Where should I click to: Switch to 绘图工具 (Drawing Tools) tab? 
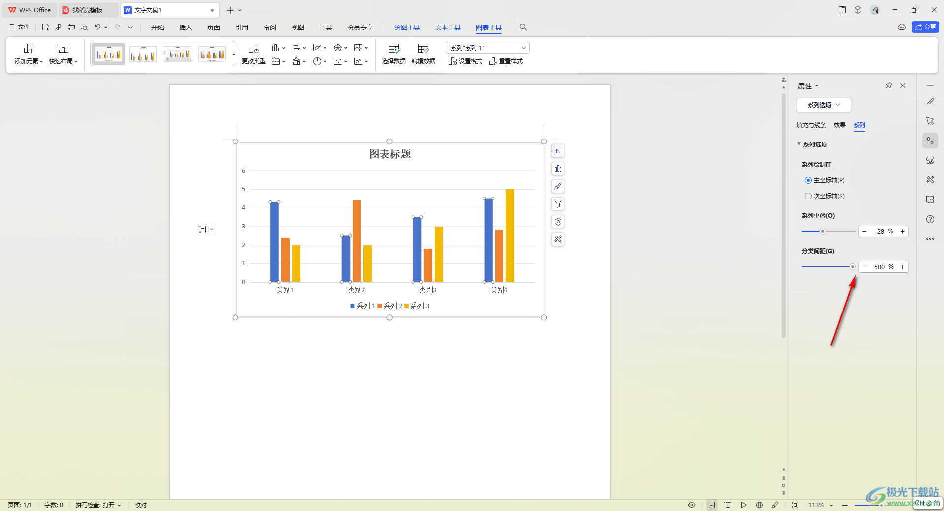pos(407,28)
